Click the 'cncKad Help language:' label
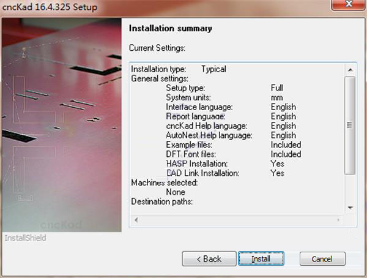The image size is (367, 278). pos(207,126)
